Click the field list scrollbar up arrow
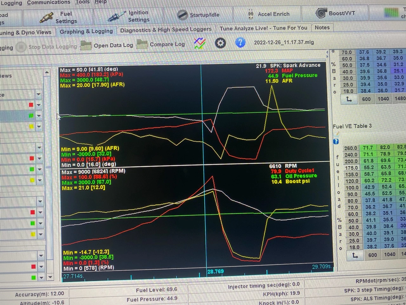This screenshot has height=305, width=406. coord(47,72)
